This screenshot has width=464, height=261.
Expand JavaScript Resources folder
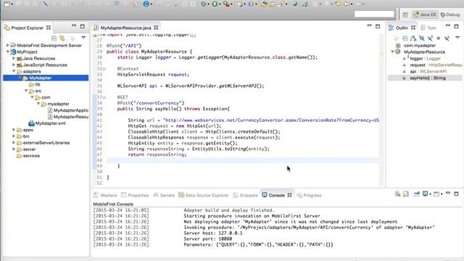(x=14, y=65)
